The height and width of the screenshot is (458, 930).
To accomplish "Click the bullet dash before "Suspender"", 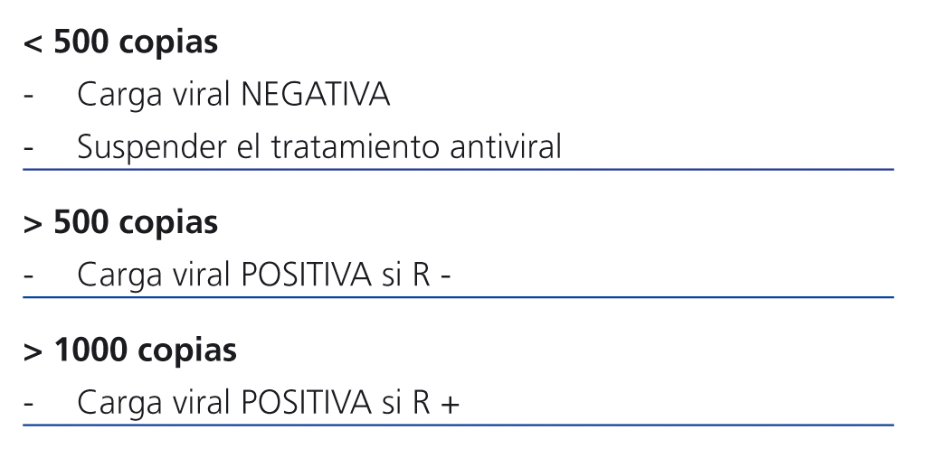I will click(30, 148).
